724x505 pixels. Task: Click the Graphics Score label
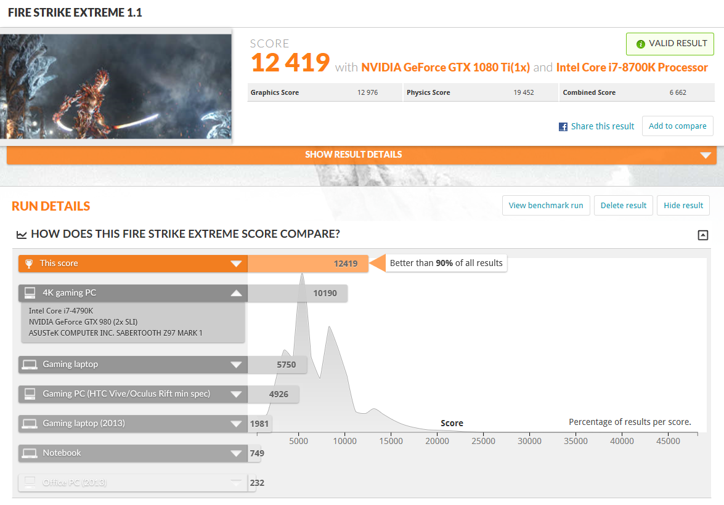[x=275, y=92]
